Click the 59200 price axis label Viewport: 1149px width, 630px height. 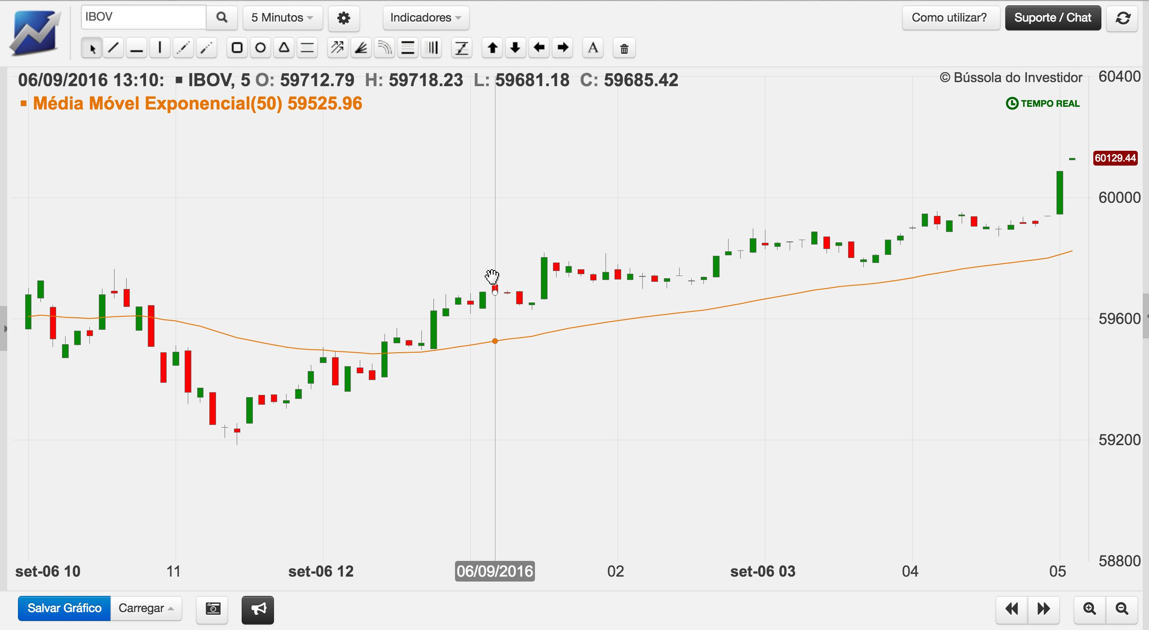(x=1119, y=440)
